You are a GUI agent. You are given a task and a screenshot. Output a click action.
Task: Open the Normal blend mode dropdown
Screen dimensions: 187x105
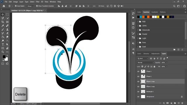[x=146, y=62]
